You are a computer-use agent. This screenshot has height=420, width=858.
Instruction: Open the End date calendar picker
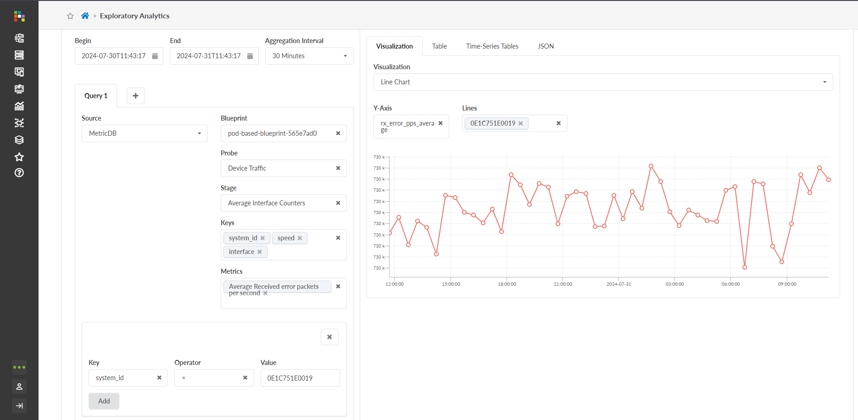(x=250, y=56)
